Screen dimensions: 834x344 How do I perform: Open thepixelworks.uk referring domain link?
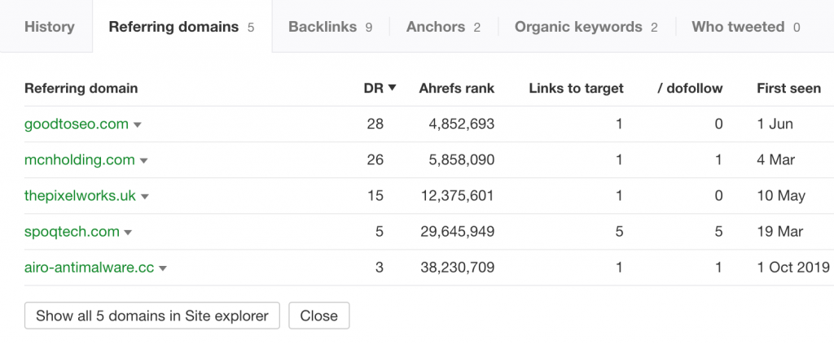(x=81, y=196)
